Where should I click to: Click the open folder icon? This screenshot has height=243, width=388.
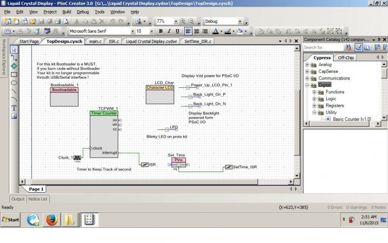coord(33,21)
